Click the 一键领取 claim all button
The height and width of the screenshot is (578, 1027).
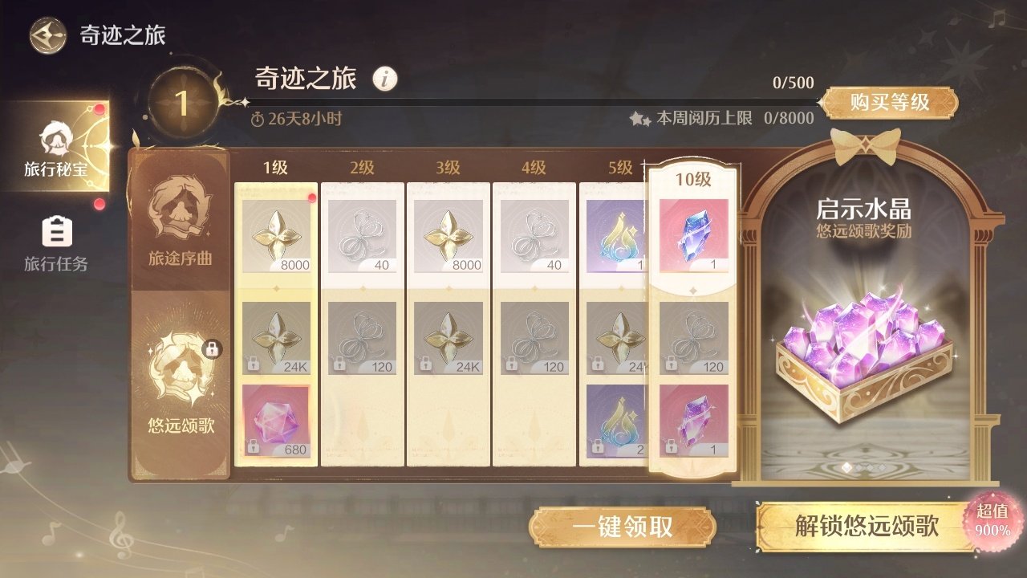[622, 527]
